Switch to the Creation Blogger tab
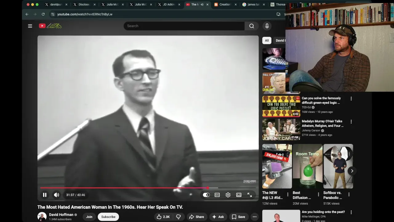This screenshot has height=222, width=394. [225, 5]
